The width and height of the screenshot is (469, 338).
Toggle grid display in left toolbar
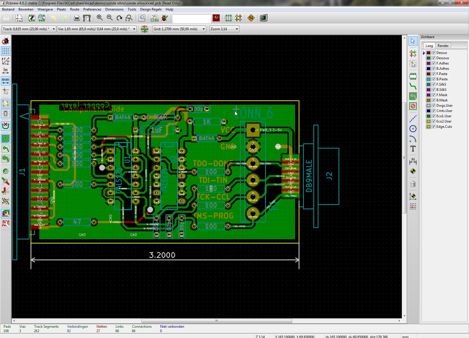(x=6, y=51)
